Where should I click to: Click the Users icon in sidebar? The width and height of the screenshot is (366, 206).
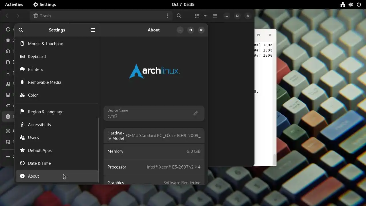pyautogui.click(x=22, y=137)
